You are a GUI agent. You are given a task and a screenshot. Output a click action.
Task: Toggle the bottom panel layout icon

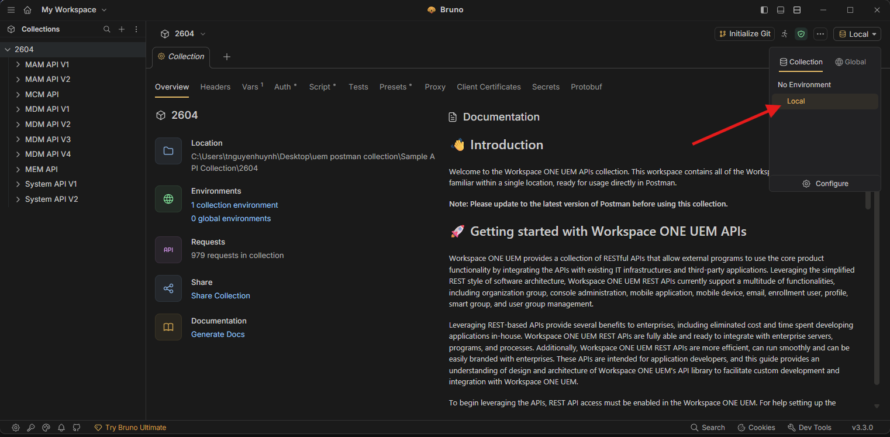click(x=781, y=10)
